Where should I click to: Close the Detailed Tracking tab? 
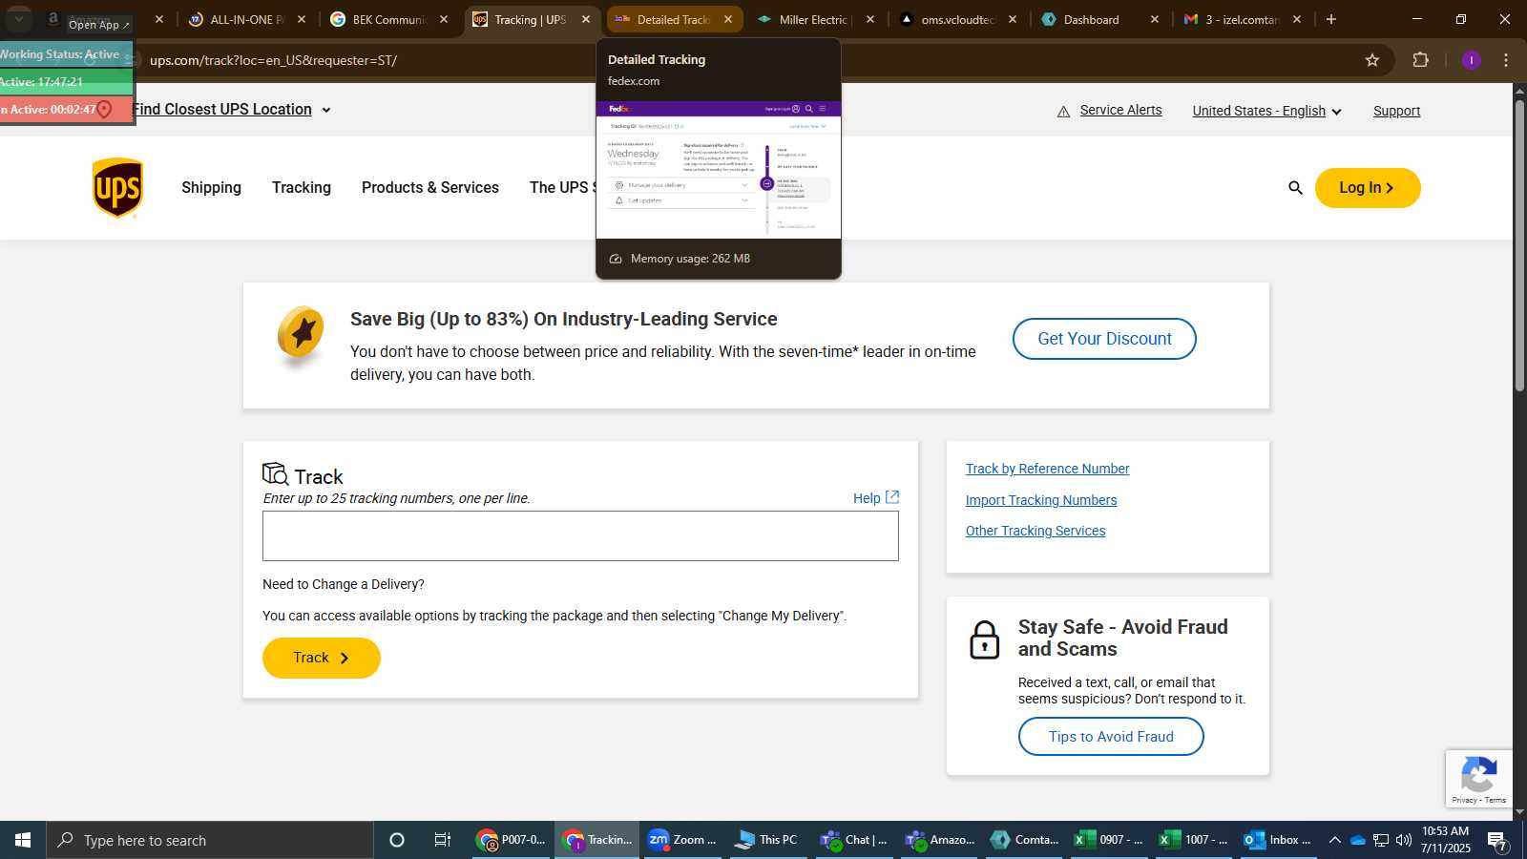[x=728, y=19]
